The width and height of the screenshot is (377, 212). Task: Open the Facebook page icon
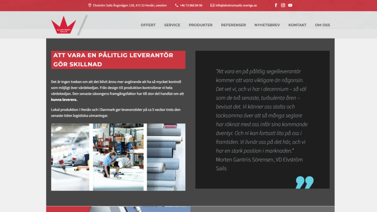[276, 5]
